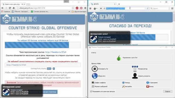175x98 pixels.
Task: Click the Firefox search box
Action: (x=159, y=8)
